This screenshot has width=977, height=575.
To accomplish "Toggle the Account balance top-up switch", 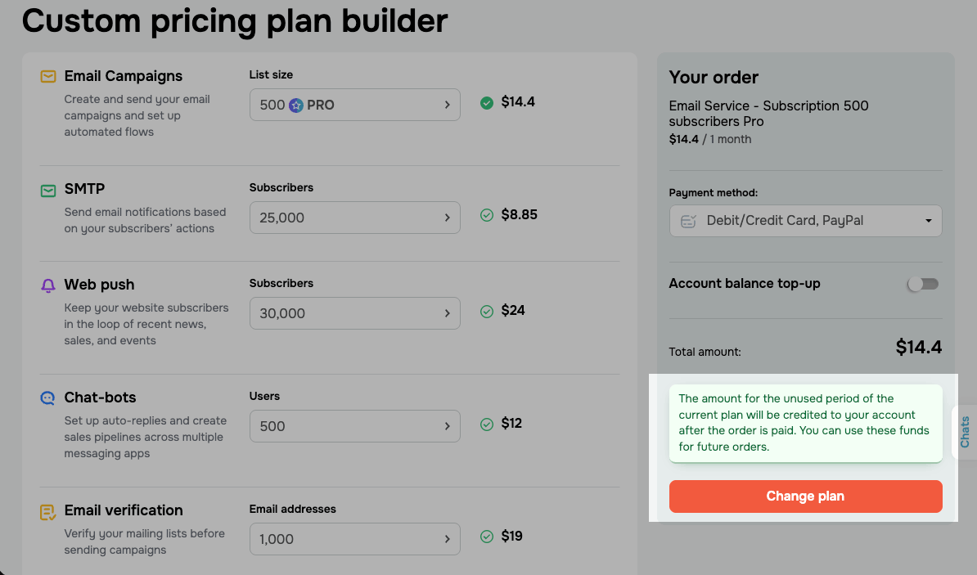I will pos(923,284).
